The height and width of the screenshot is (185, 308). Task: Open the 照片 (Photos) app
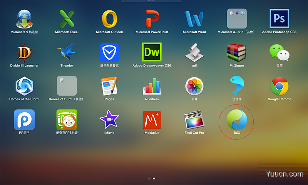[194, 86]
